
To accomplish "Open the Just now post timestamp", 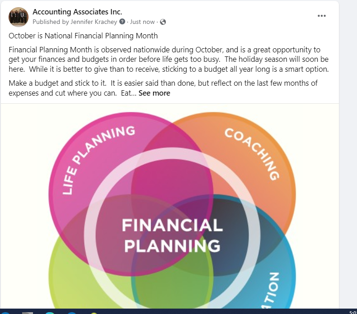I will tap(142, 22).
